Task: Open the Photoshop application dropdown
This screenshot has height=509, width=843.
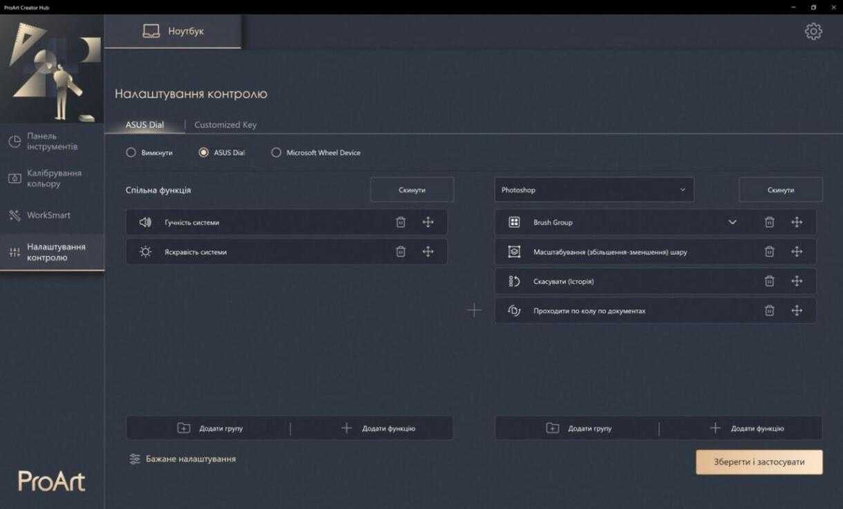Action: (594, 190)
